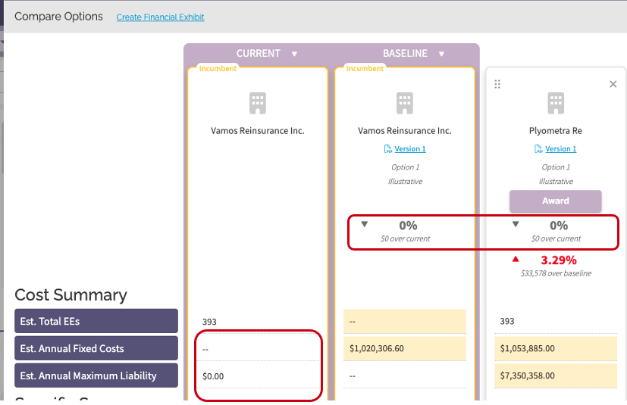
Task: Click the building icon in the Current column
Action: pyautogui.click(x=258, y=104)
